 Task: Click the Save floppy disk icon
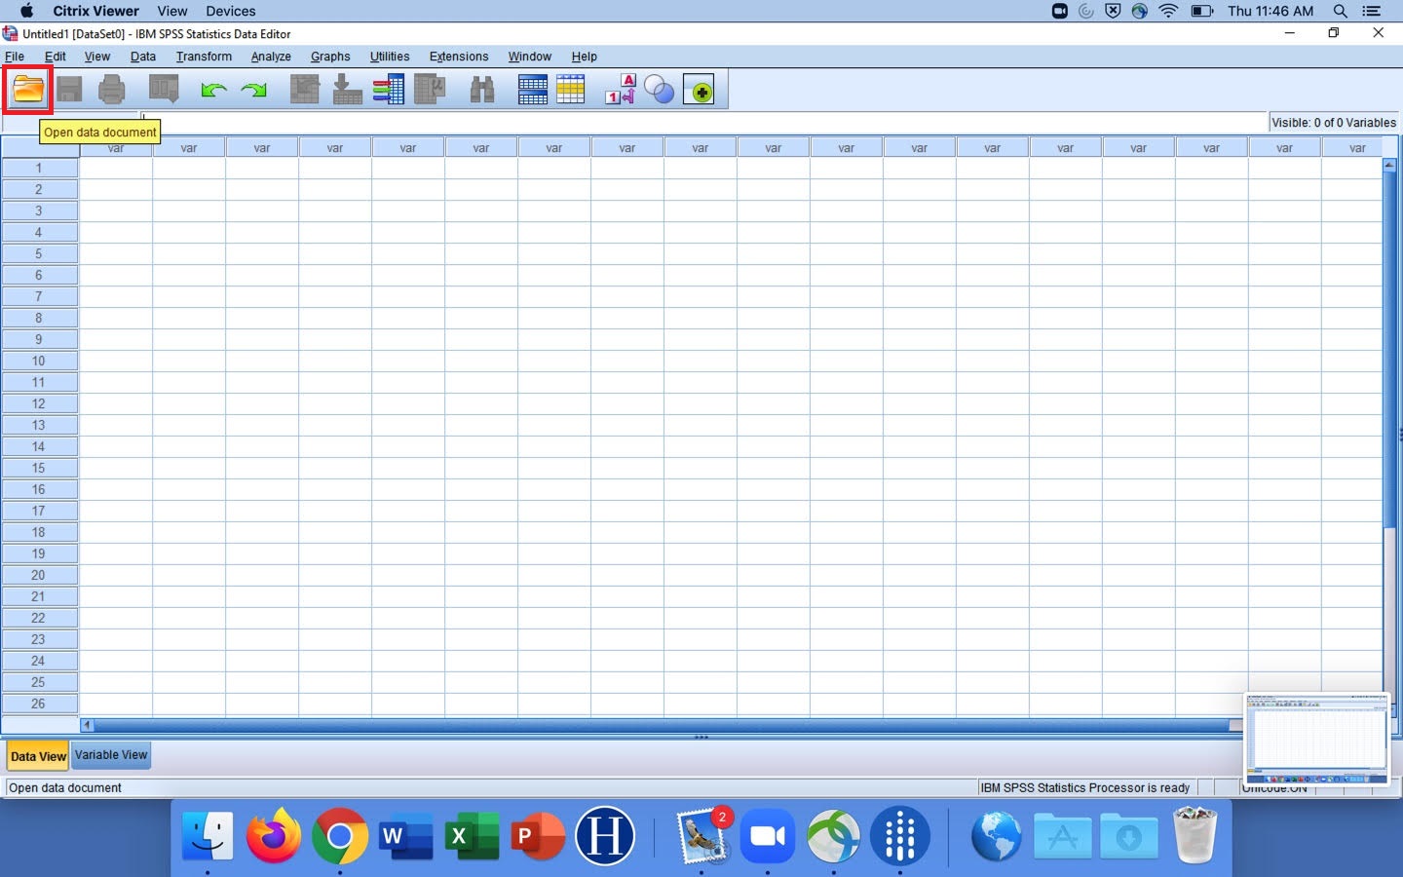click(x=69, y=90)
